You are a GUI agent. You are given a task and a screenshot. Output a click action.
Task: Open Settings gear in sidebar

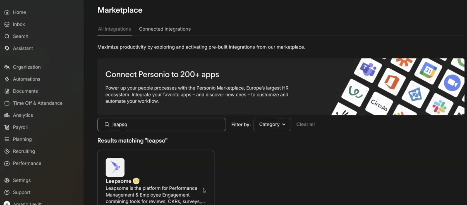tap(7, 180)
